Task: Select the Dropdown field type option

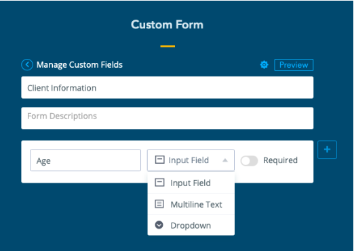Action: point(191,225)
